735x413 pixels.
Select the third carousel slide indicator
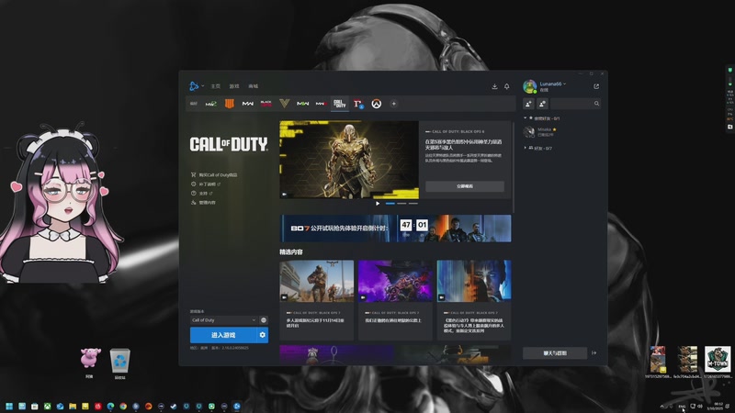(413, 203)
